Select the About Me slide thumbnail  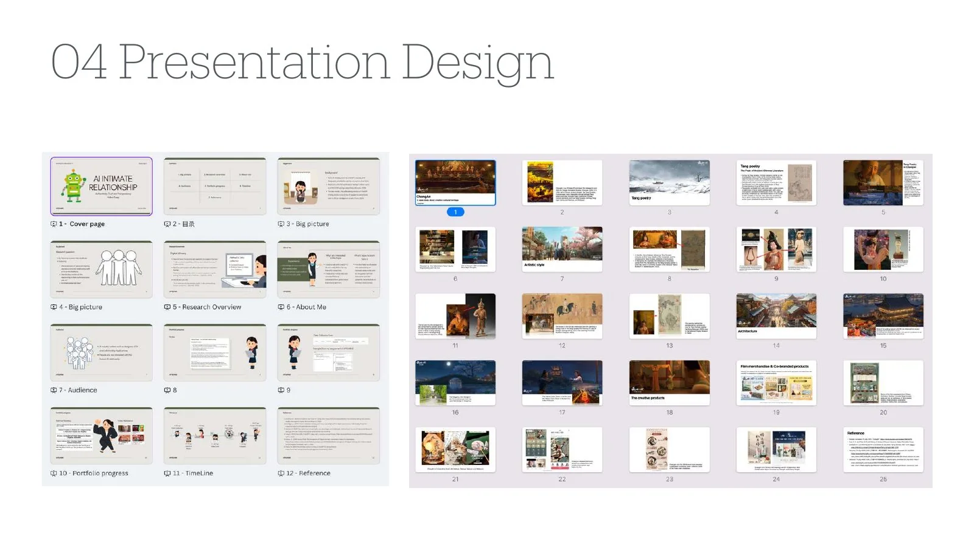click(x=329, y=269)
